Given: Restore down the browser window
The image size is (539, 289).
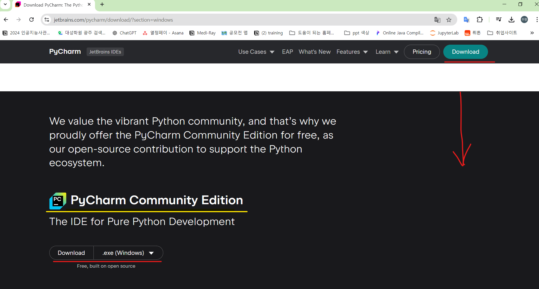Looking at the screenshot, I should point(520,4).
